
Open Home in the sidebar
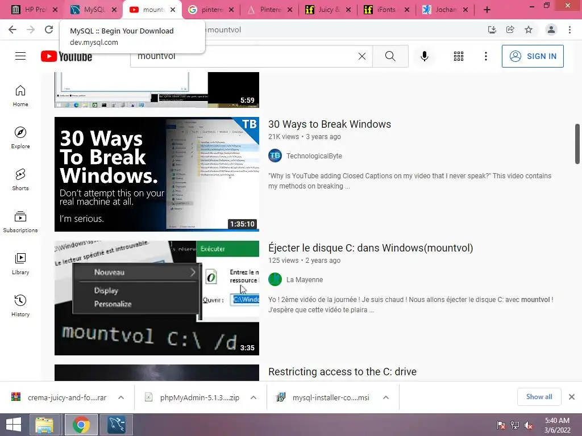(20, 95)
